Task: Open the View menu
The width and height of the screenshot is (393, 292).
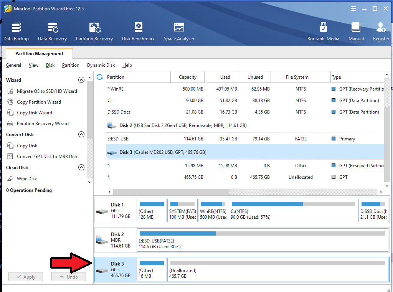Action: [33, 65]
